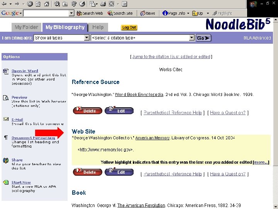Refresh the page via Refresh icon
This screenshot has width=278, height=209.
pos(38,3)
